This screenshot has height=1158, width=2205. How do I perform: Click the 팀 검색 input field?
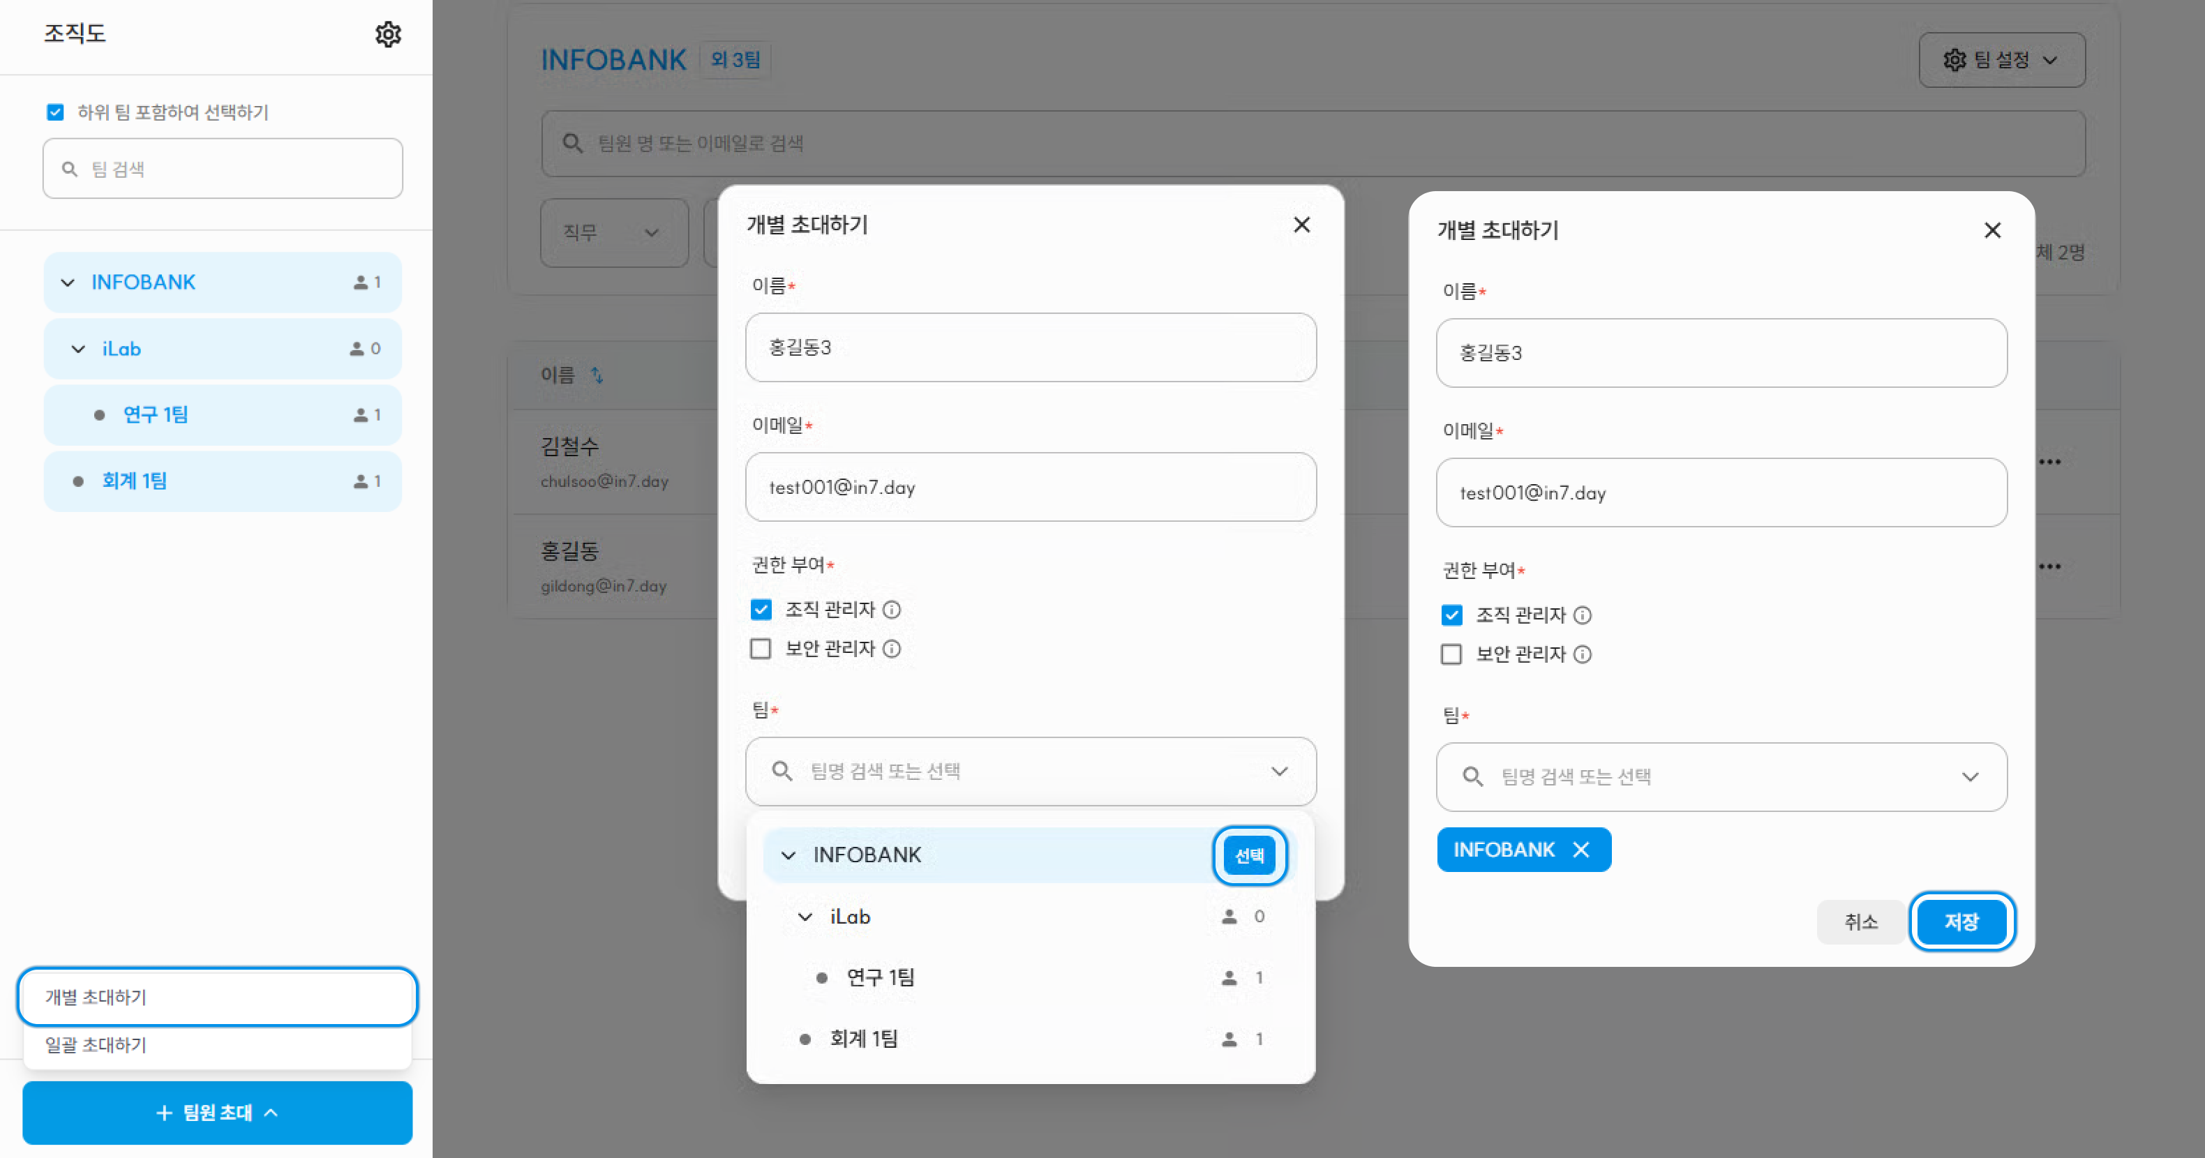(x=223, y=169)
